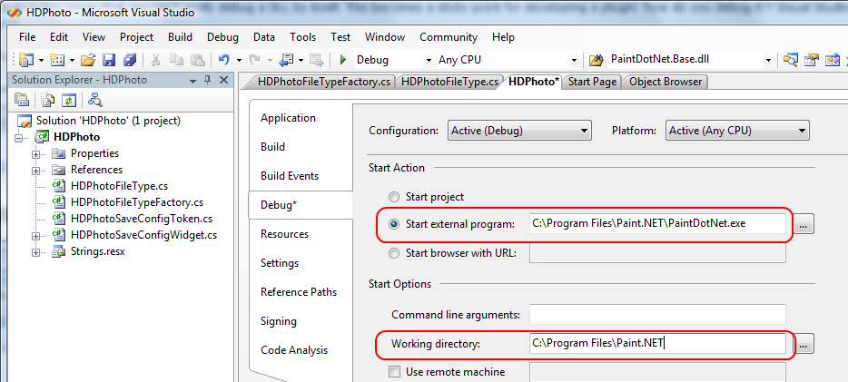The width and height of the screenshot is (848, 382).
Task: Click the Start external program path field
Action: tap(657, 223)
